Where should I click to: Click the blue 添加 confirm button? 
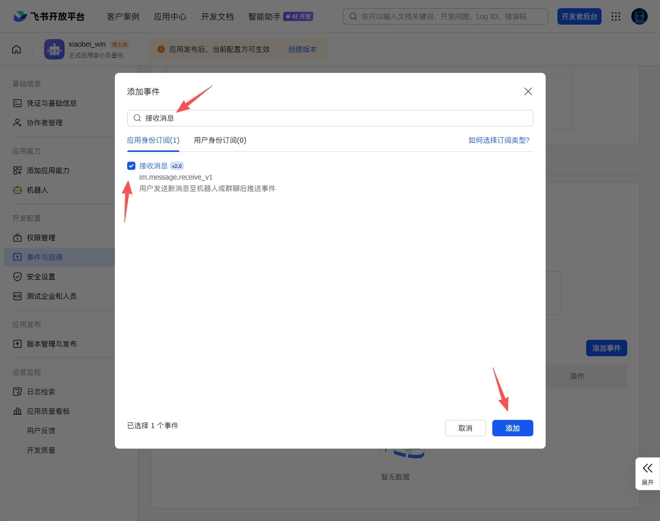[x=512, y=428]
